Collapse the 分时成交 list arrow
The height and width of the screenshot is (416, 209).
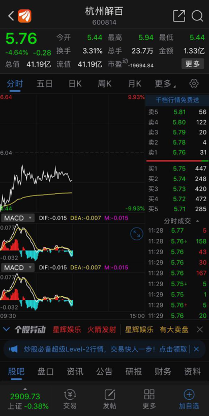click(x=197, y=221)
